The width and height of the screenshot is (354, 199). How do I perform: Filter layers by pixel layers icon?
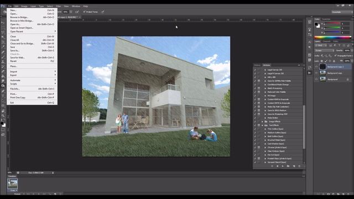click(331, 45)
